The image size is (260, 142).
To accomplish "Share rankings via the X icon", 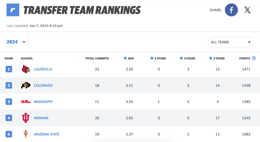I will 247,10.
